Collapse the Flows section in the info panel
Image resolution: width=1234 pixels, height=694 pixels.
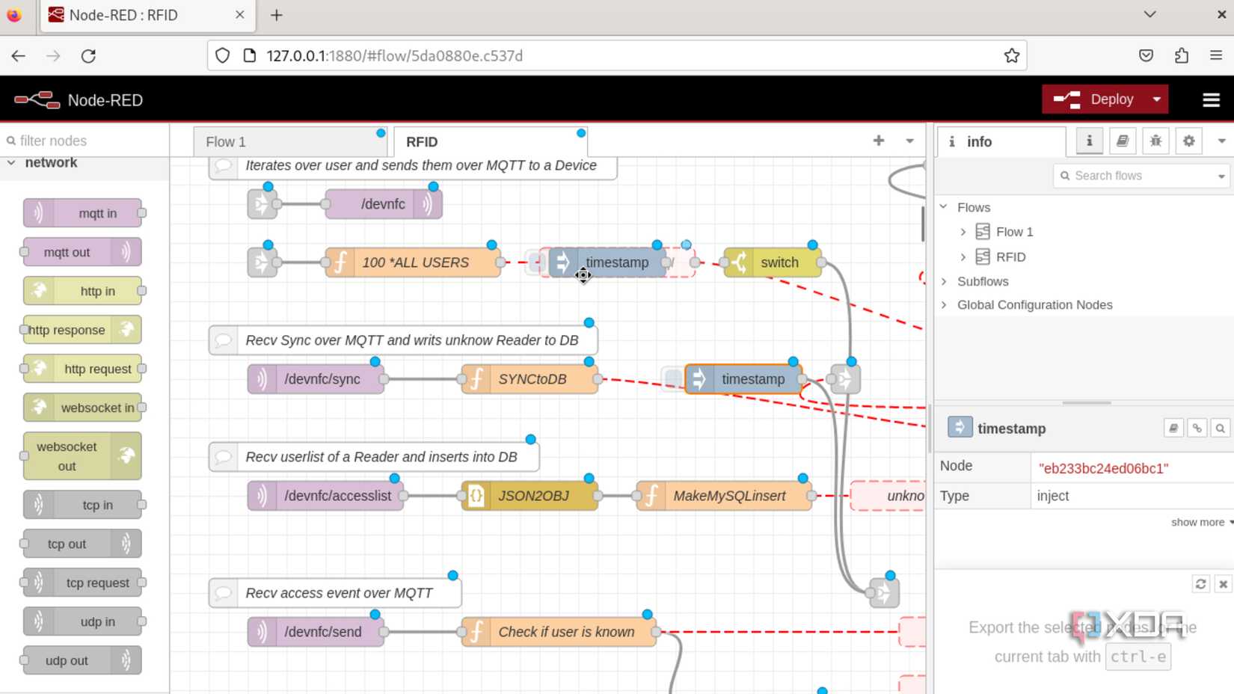click(945, 207)
